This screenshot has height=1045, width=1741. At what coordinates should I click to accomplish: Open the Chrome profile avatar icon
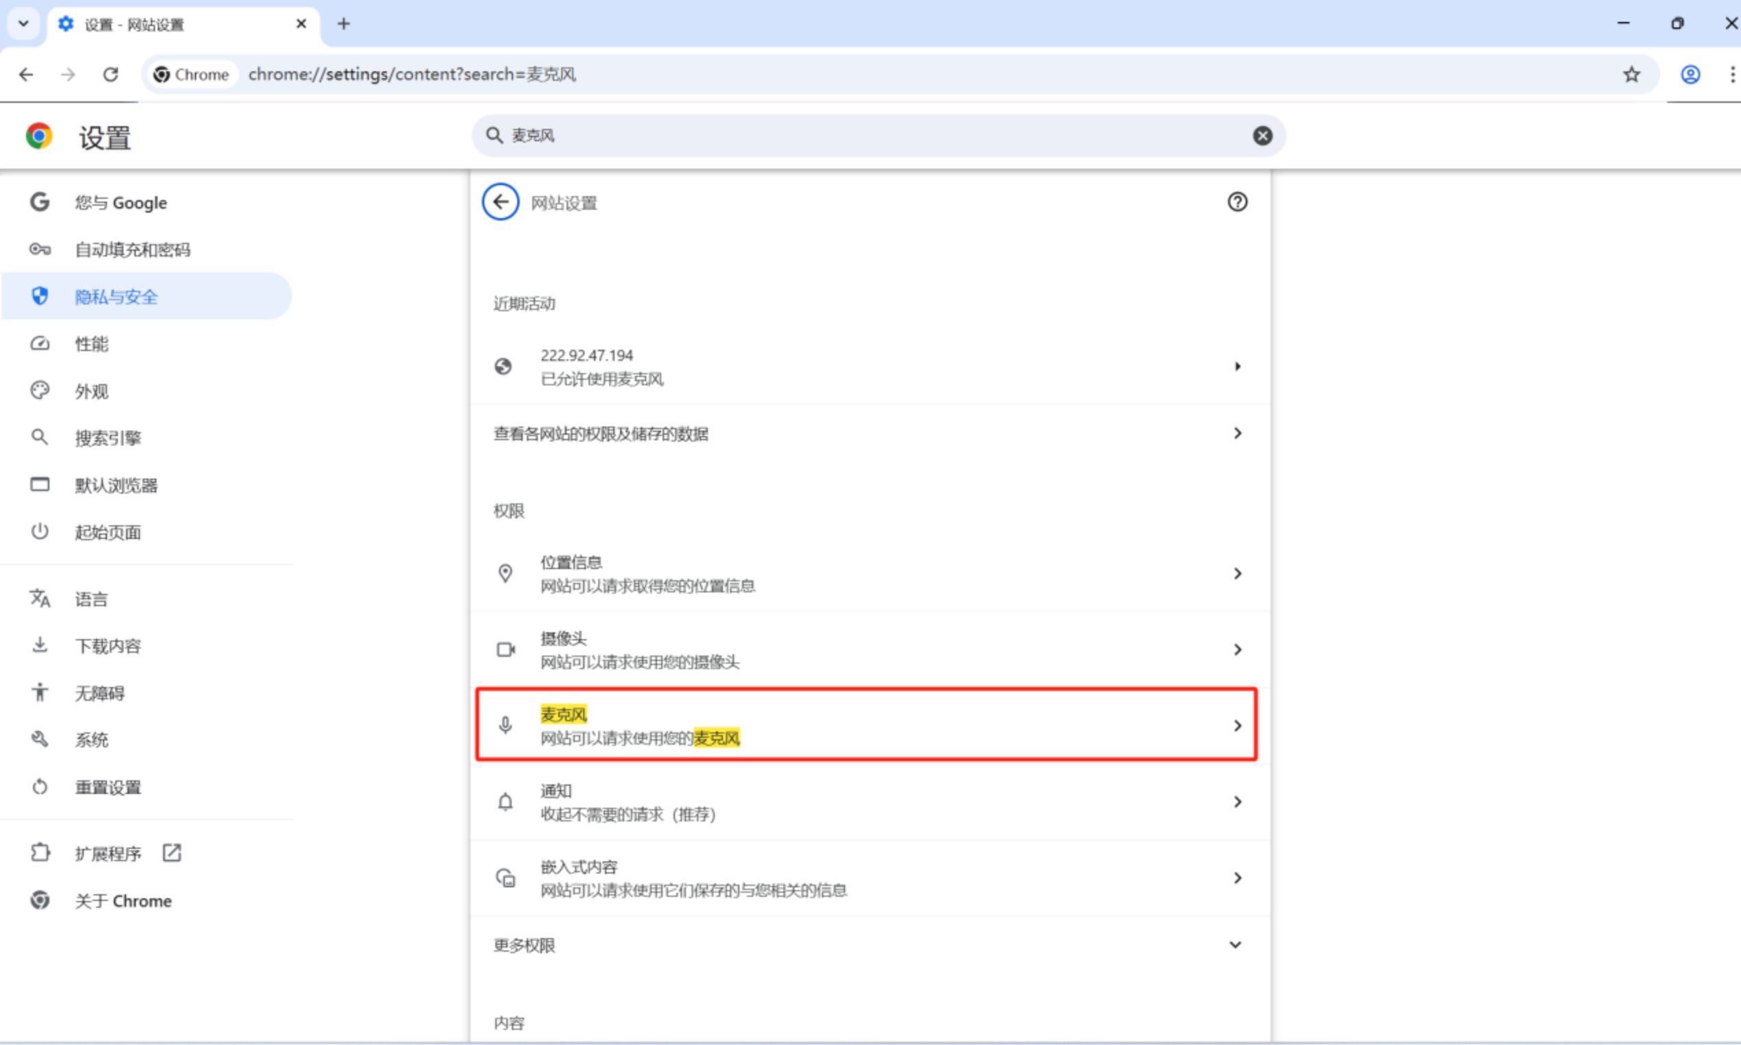tap(1690, 75)
